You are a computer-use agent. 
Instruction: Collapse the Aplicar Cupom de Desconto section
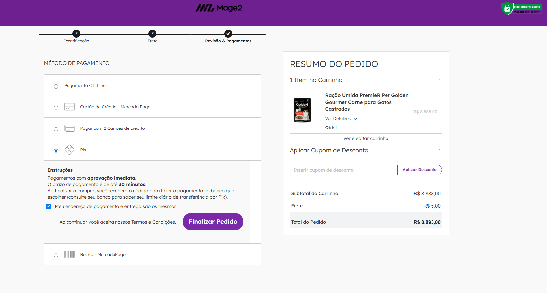pyautogui.click(x=439, y=150)
